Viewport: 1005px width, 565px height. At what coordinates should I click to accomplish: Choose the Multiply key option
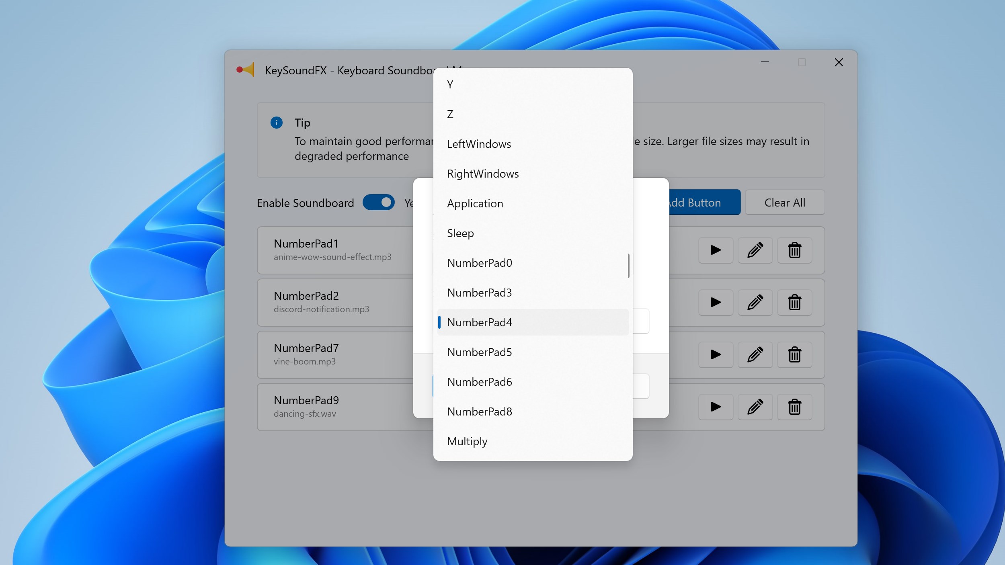[x=533, y=441]
